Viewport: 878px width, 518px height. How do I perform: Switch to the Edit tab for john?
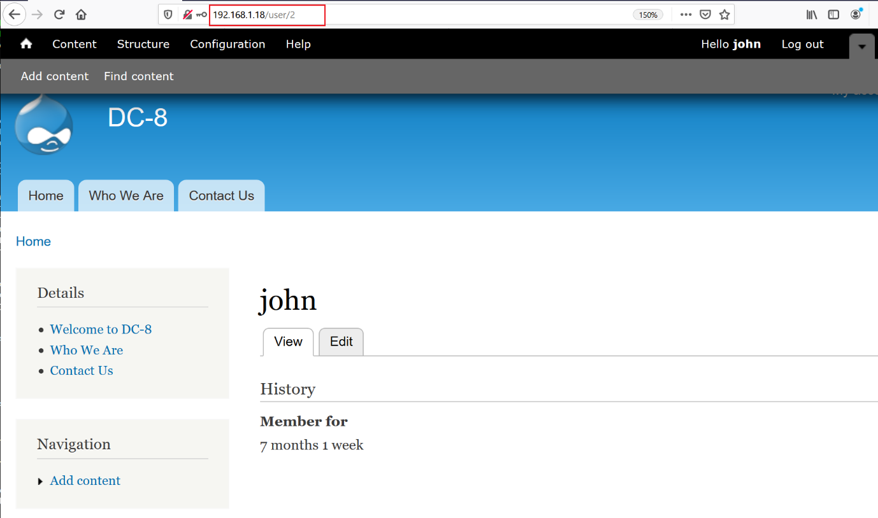341,342
